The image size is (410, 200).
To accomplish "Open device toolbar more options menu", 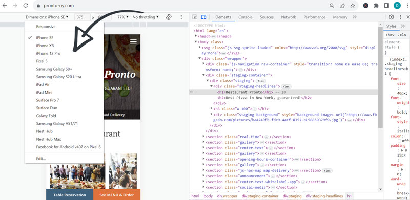I will [181, 17].
